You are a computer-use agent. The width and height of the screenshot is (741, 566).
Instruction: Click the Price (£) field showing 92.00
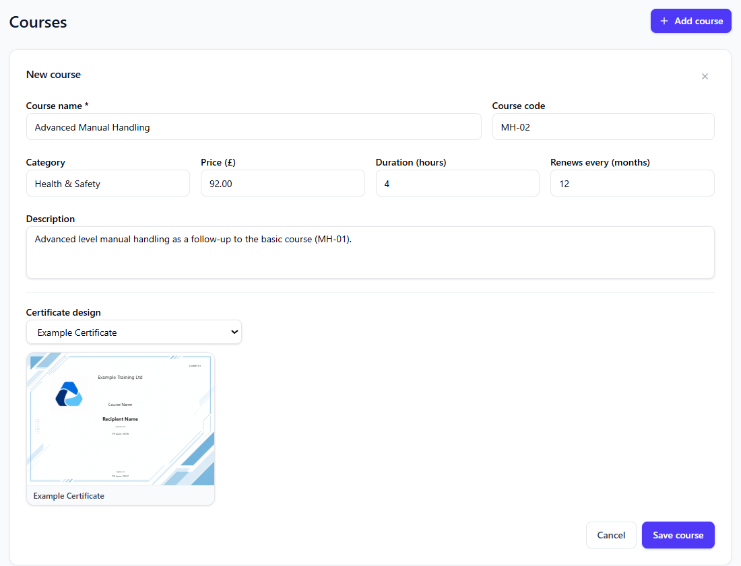[x=283, y=183]
